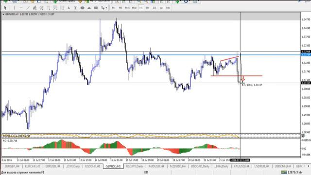Click the 1.28360 price scale label
Image resolution: width=311 pixels, height=175 pixels.
tap(306, 132)
